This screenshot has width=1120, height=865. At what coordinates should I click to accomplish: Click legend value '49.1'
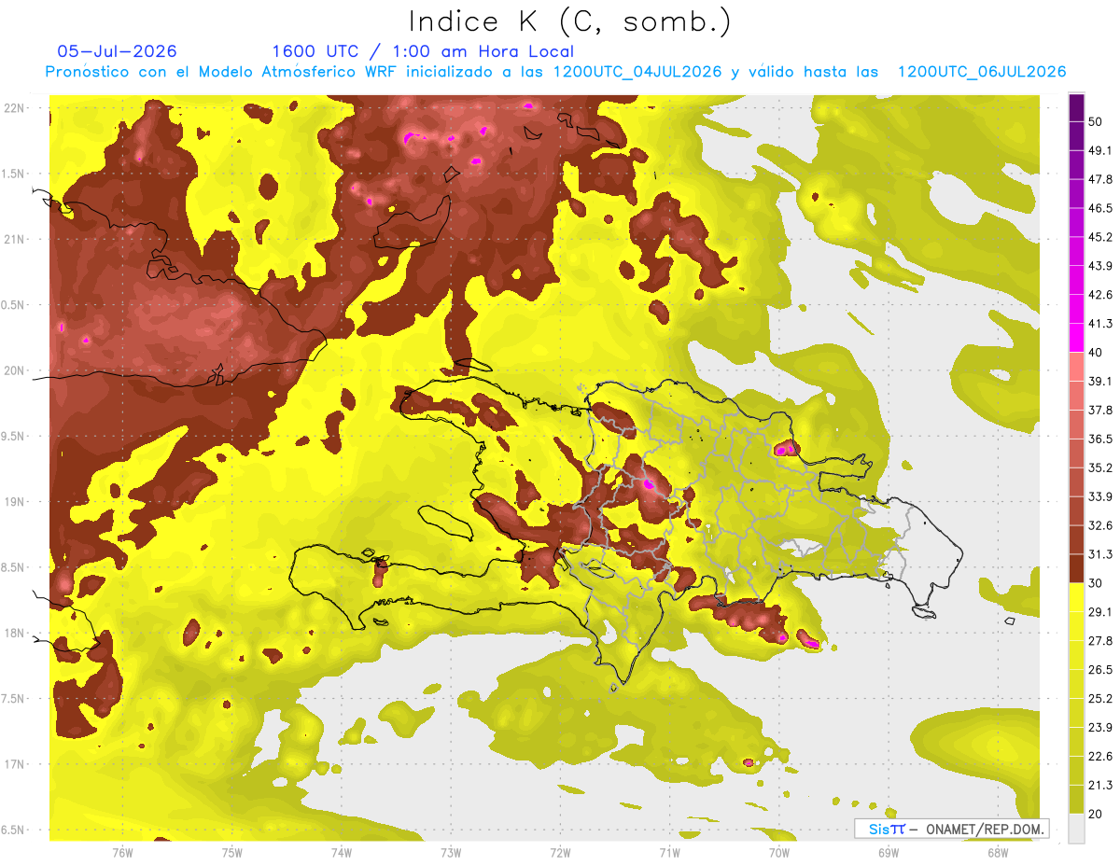[x=1101, y=150]
